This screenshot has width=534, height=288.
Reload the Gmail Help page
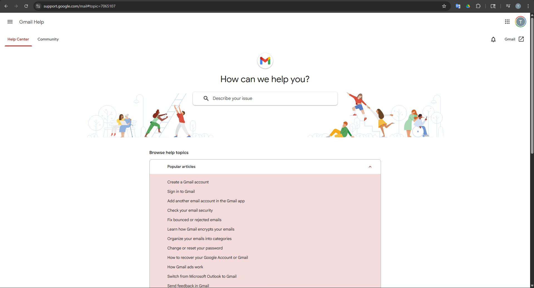tap(26, 6)
